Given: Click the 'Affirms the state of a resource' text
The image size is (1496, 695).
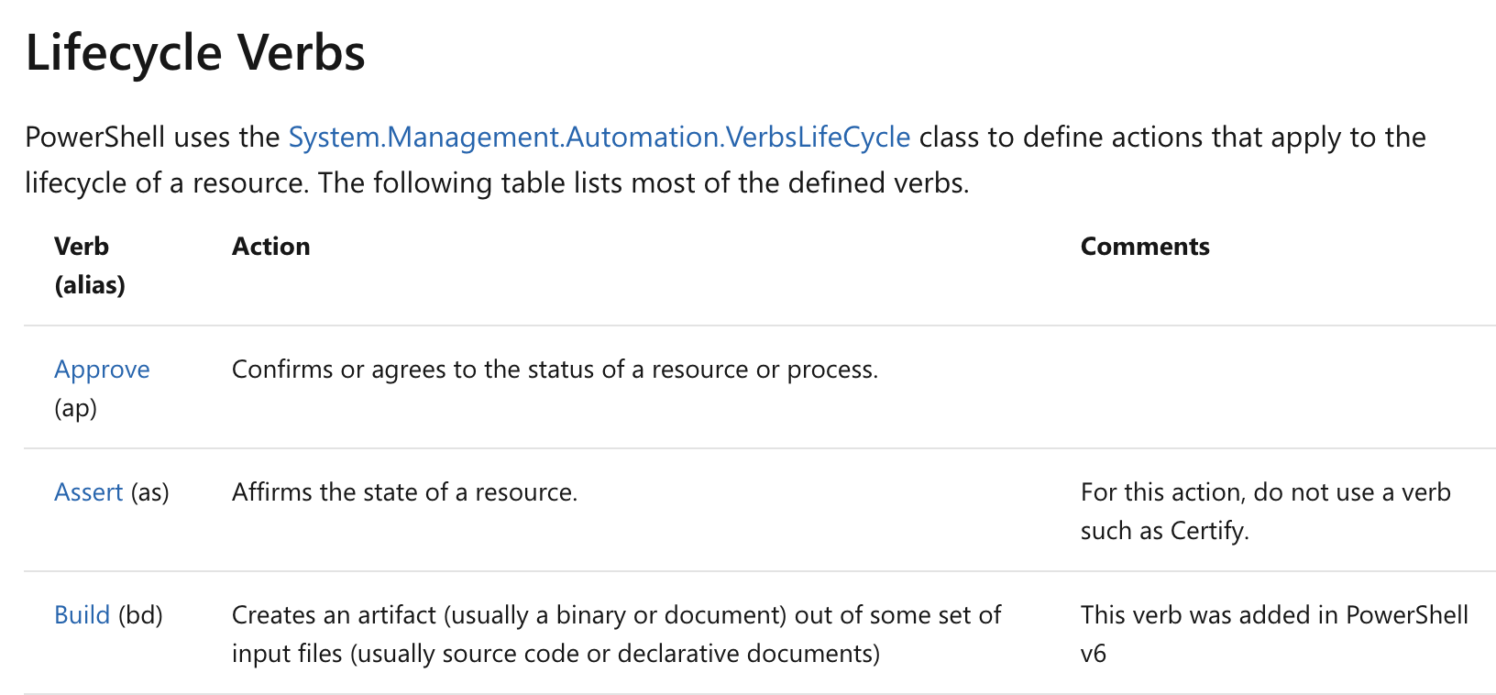Looking at the screenshot, I should point(404,492).
